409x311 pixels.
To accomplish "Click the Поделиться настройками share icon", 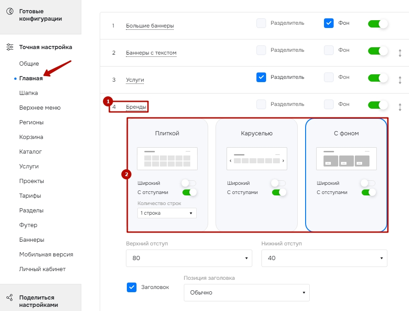I will [10, 297].
